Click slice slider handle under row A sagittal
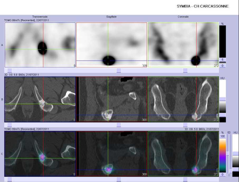This screenshot has height=182, width=239. coord(119,70)
